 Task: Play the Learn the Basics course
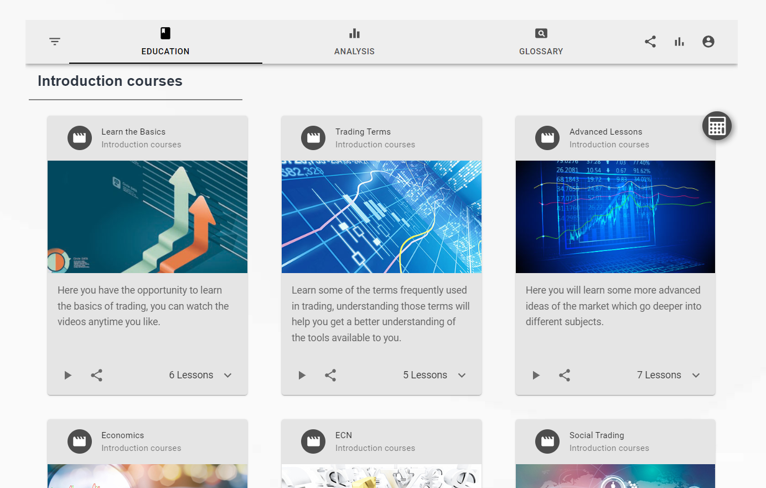coord(68,375)
